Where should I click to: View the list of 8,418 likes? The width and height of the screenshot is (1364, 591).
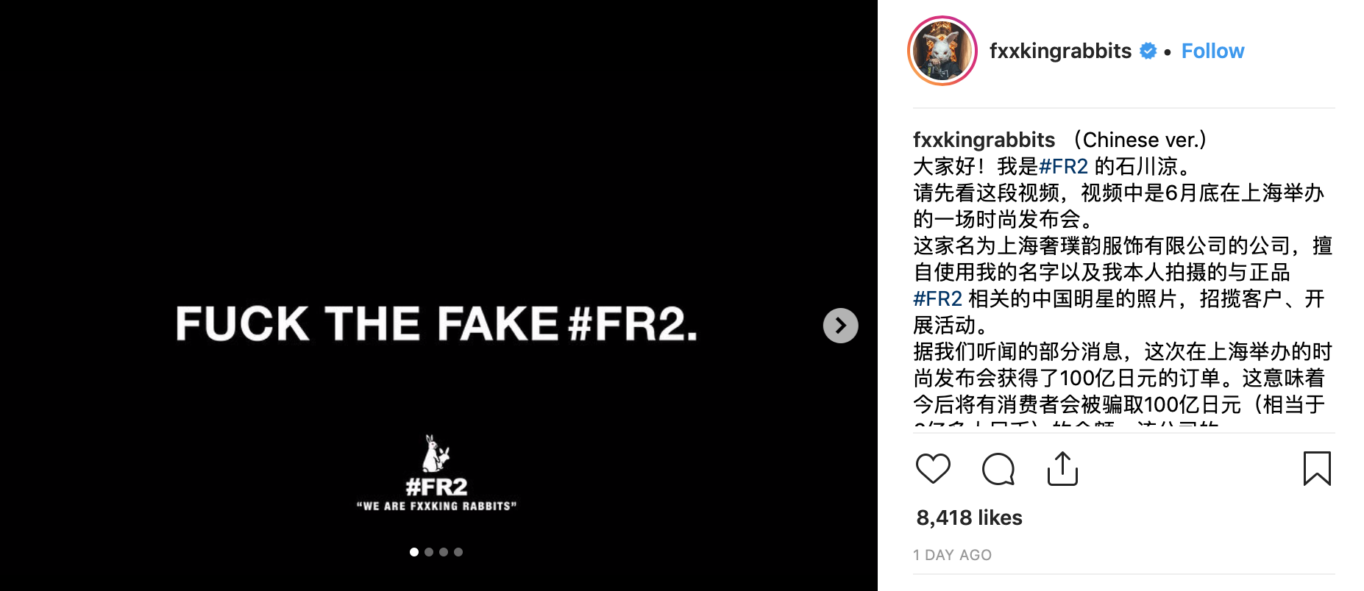(969, 517)
